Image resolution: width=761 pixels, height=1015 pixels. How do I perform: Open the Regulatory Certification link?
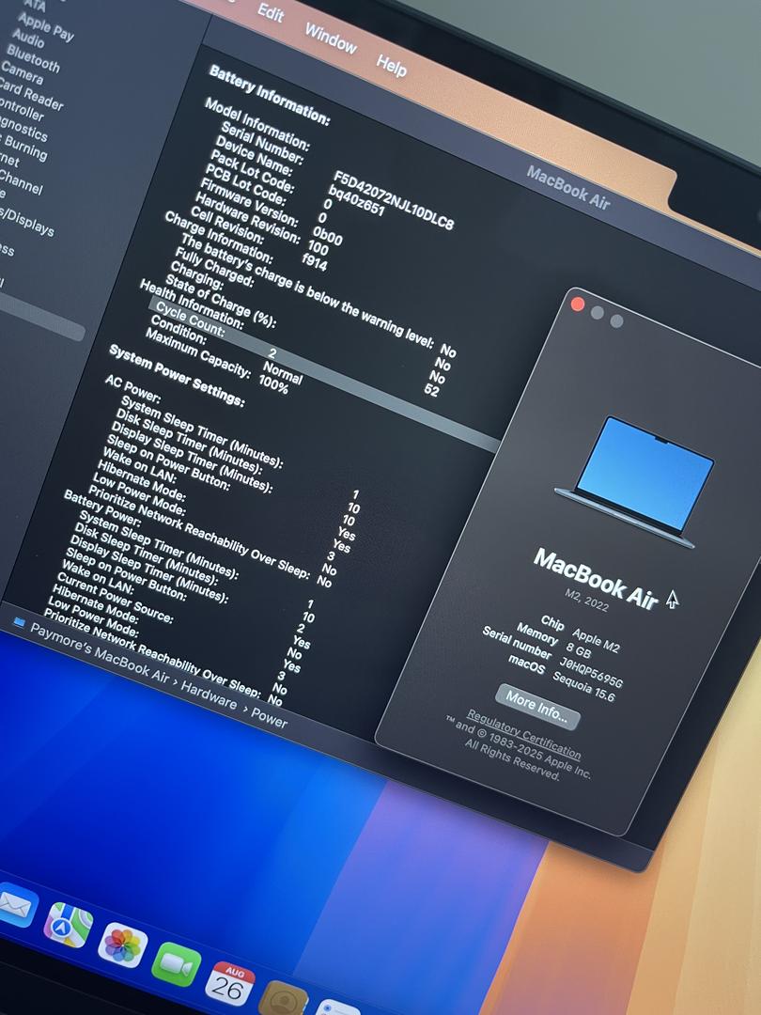(x=523, y=735)
